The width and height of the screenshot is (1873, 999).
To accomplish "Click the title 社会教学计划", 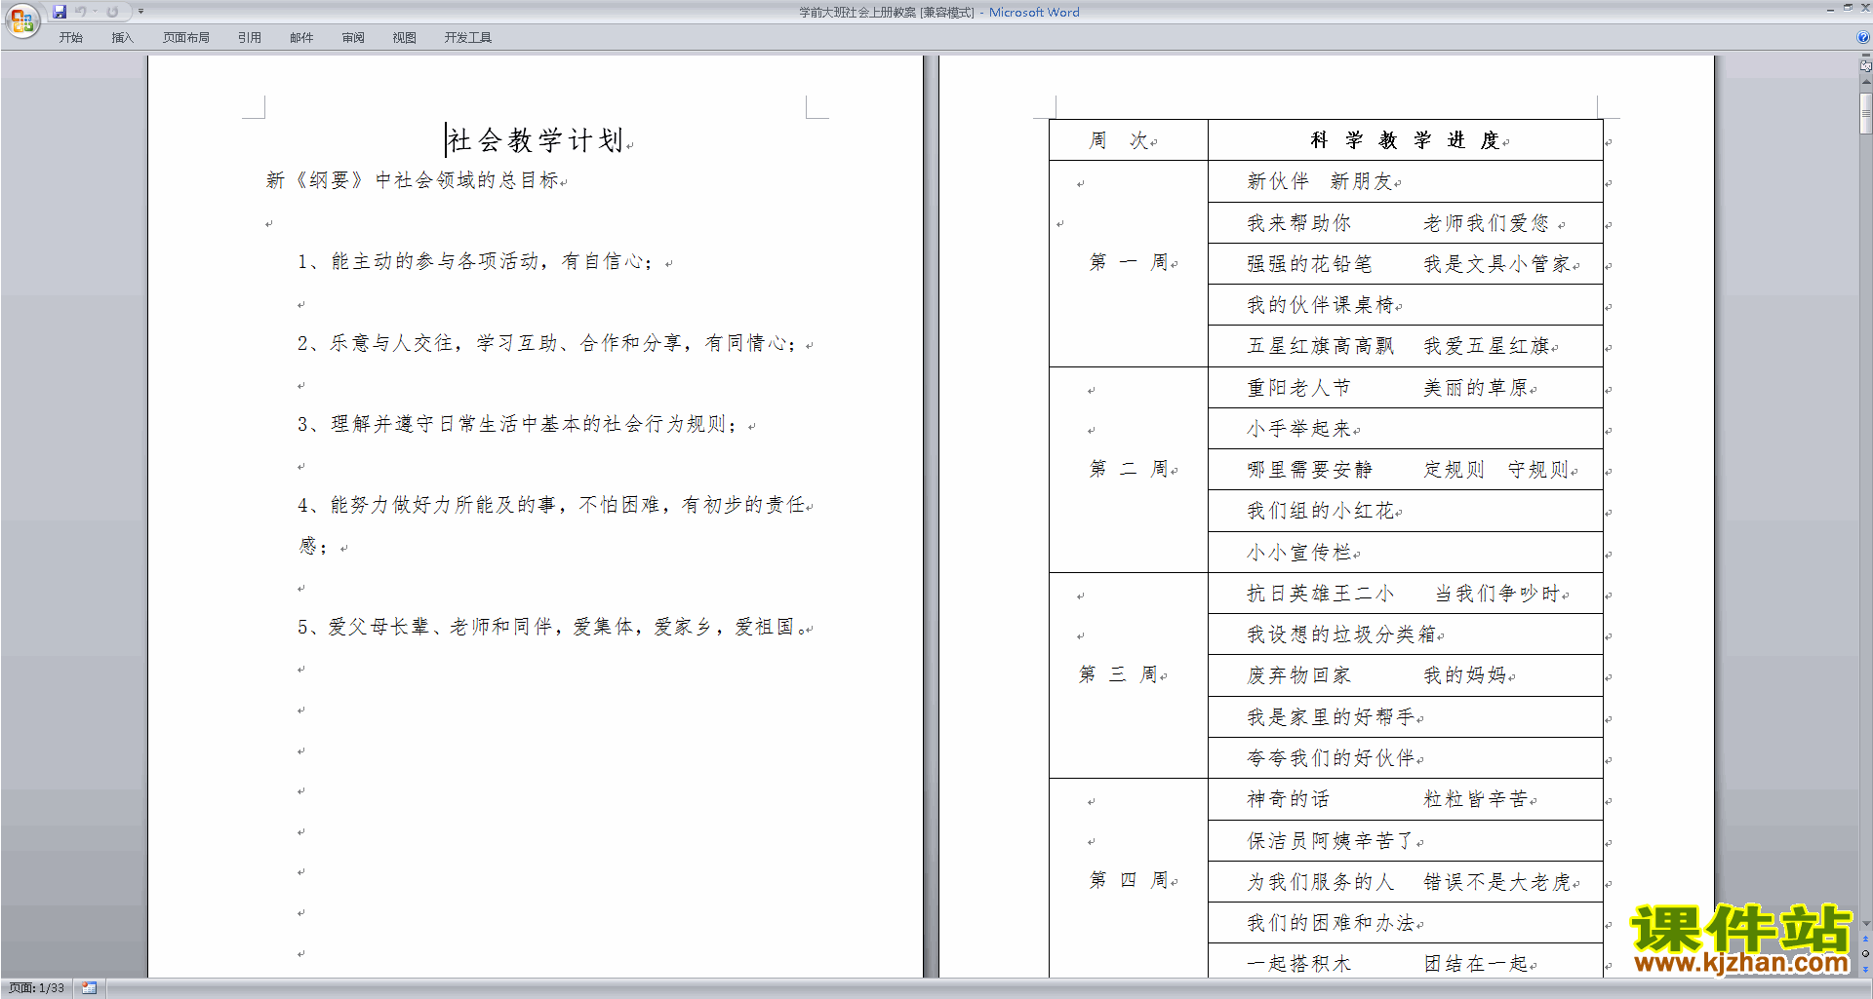I will 536,140.
